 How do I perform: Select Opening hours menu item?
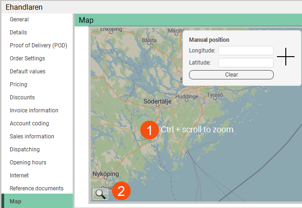[x=28, y=162]
